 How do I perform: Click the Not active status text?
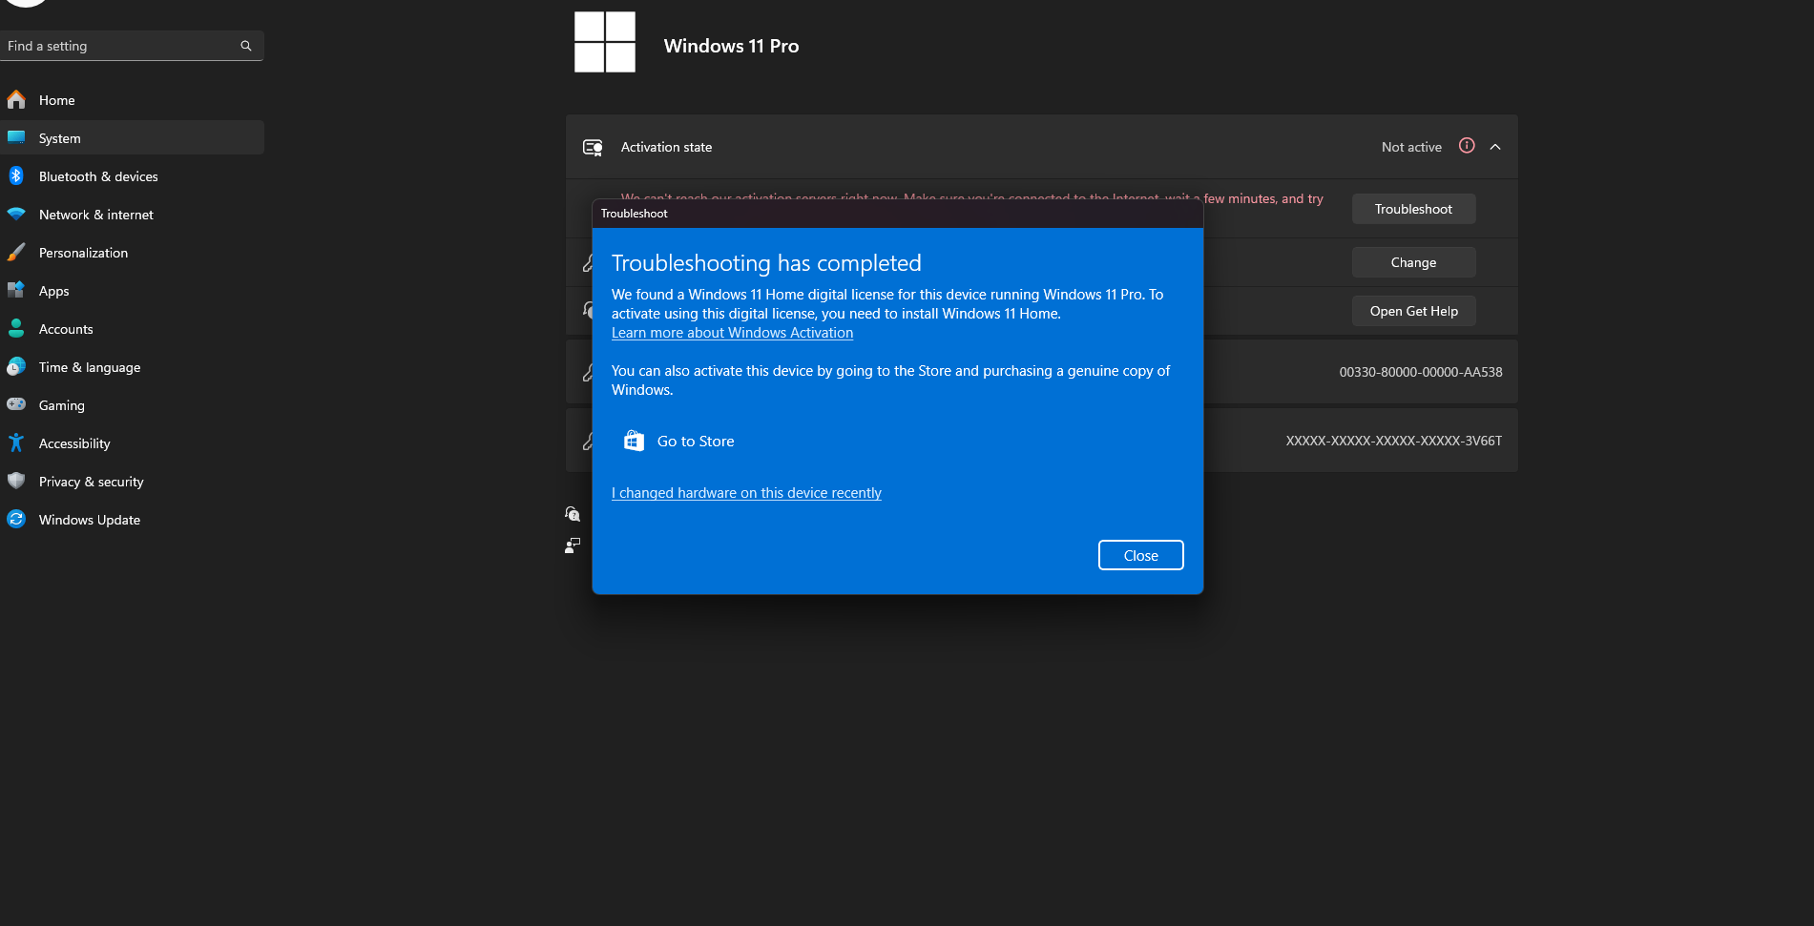pyautogui.click(x=1411, y=147)
